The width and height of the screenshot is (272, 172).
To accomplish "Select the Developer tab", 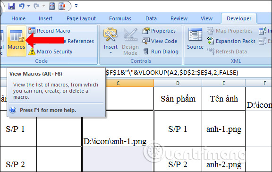I will (x=239, y=18).
